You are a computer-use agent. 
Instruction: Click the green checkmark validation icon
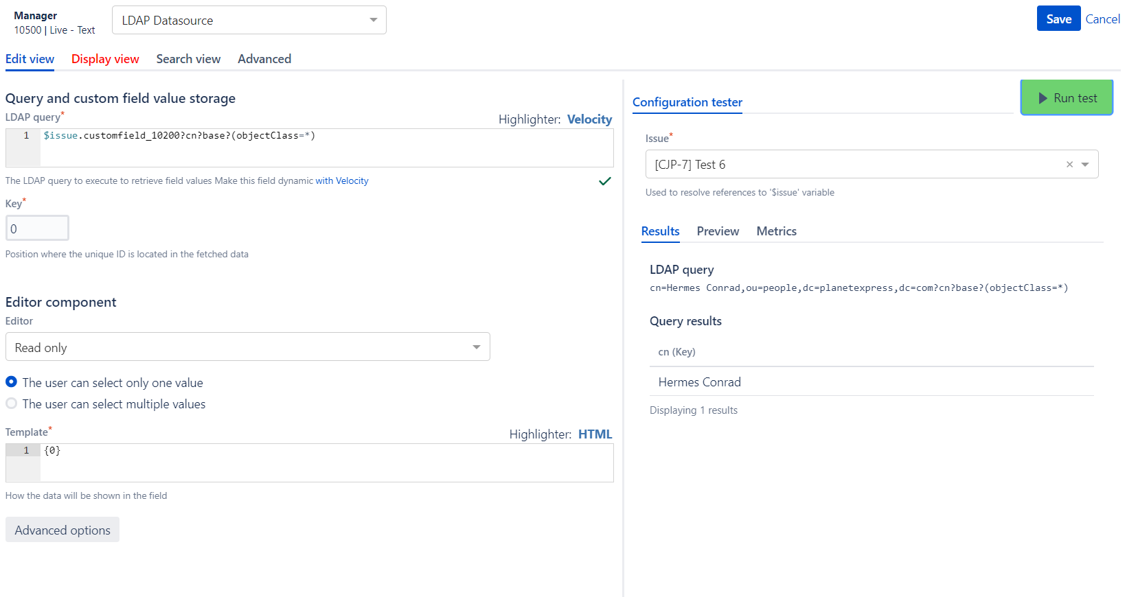coord(604,181)
